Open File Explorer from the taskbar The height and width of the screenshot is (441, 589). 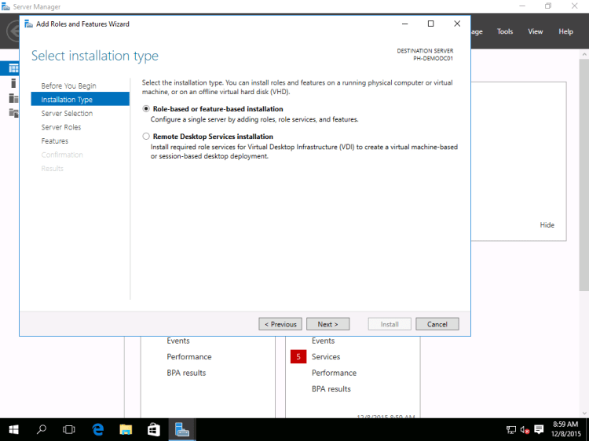point(126,429)
